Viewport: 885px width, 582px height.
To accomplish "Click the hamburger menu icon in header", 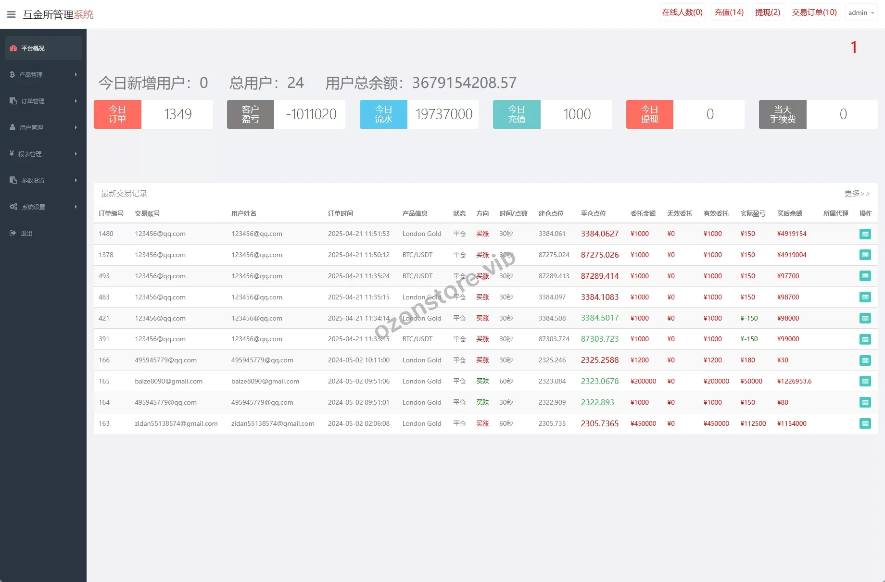I will 12,14.
